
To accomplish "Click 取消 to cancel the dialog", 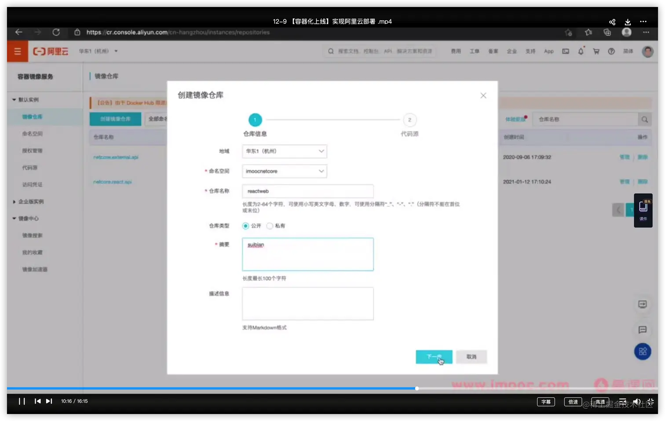I will point(471,357).
